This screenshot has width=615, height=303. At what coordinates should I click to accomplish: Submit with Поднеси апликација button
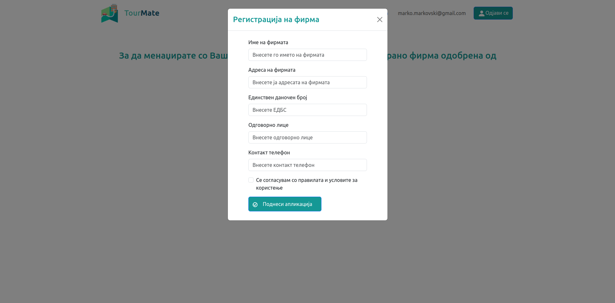coord(285,204)
